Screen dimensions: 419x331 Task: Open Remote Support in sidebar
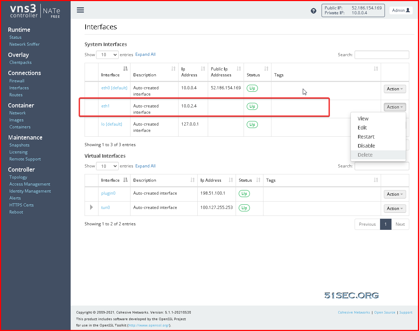pos(25,159)
